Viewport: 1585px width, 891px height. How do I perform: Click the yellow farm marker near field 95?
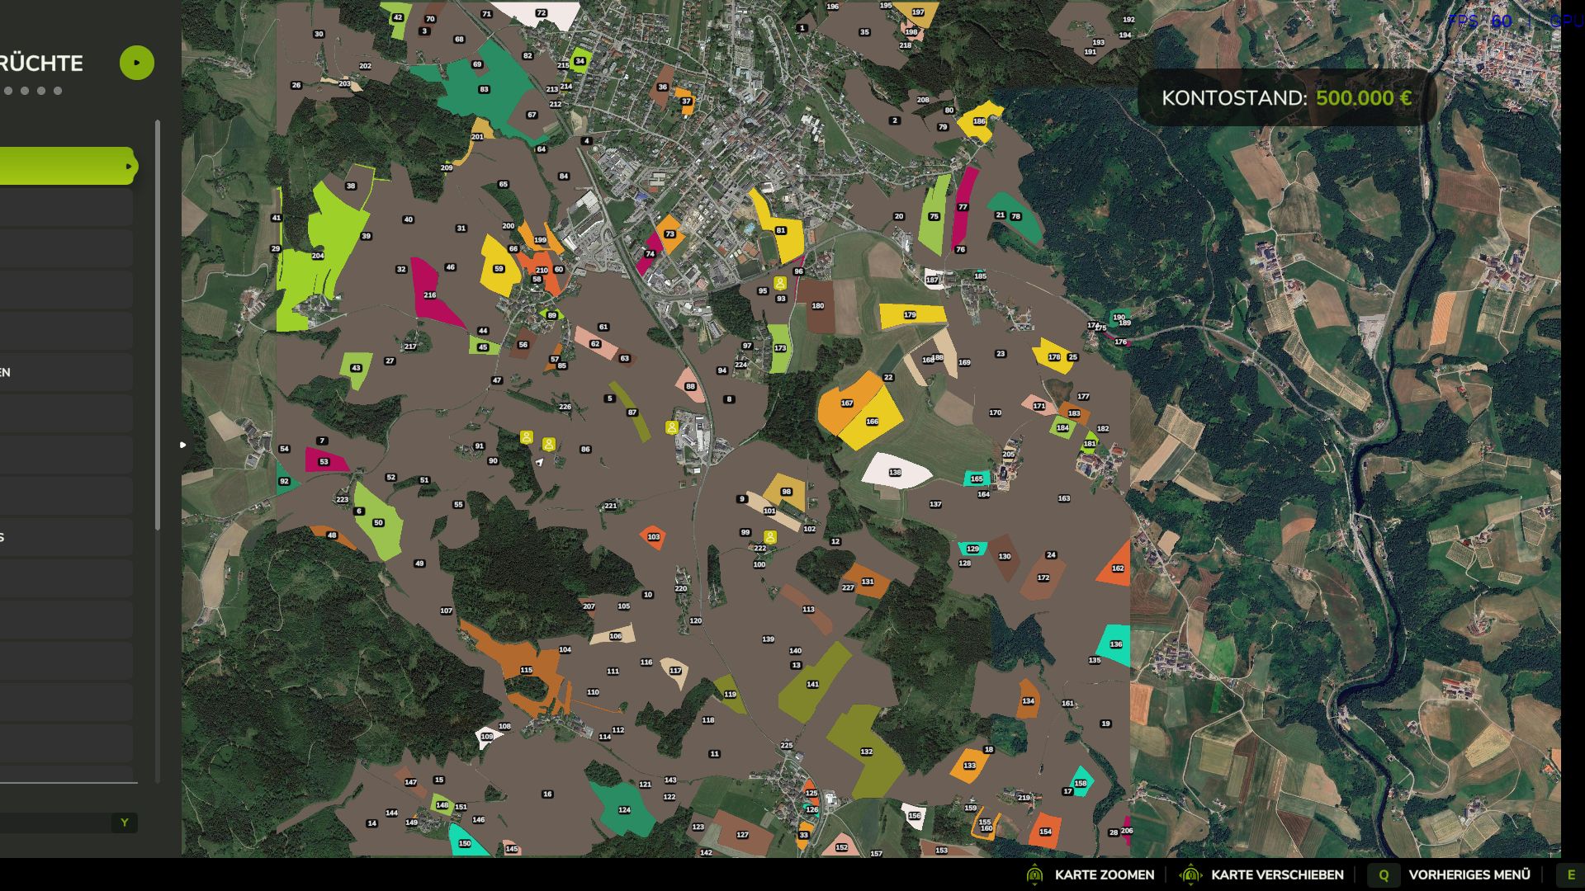coord(779,283)
